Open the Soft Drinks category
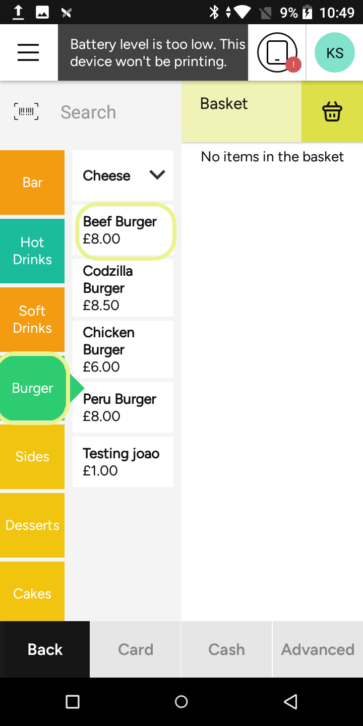 [32, 320]
